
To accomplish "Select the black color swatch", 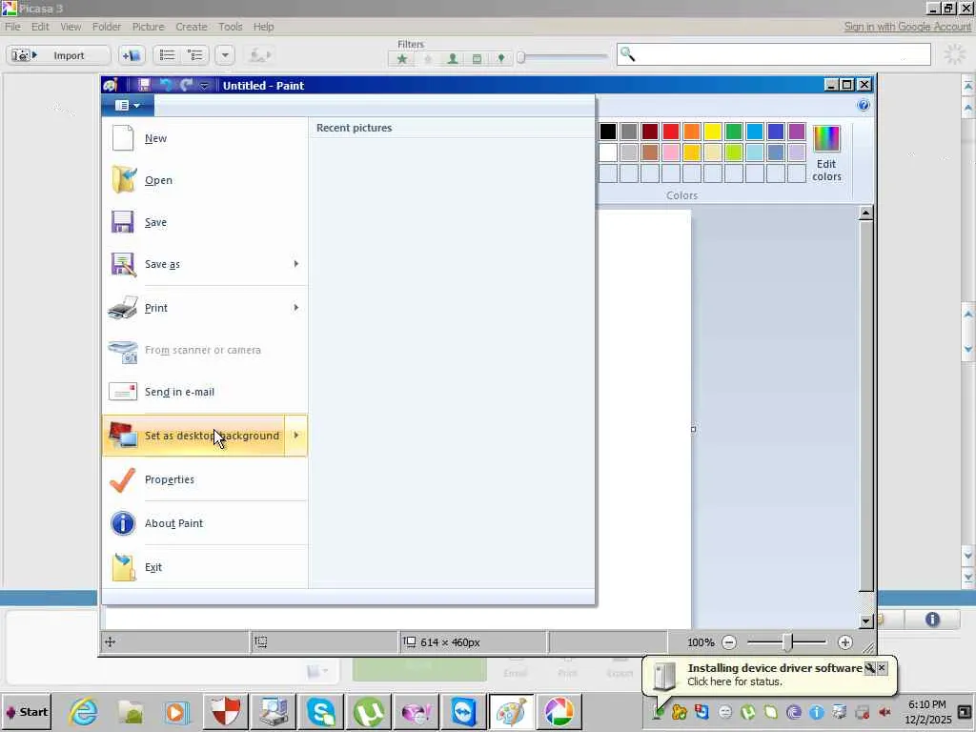I will pyautogui.click(x=608, y=132).
